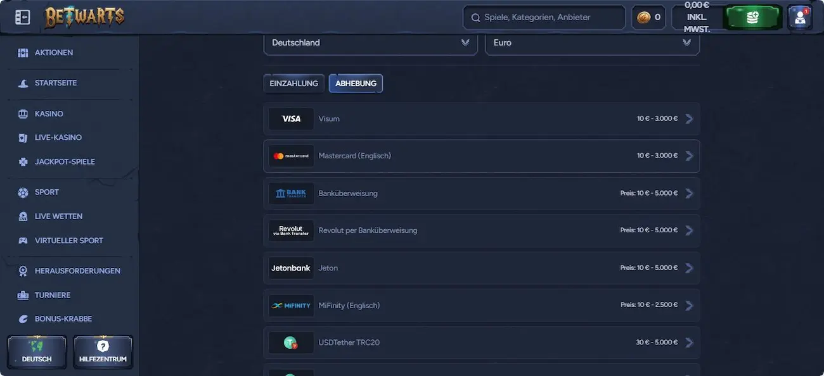Click the Bank Transfer logo
This screenshot has width=824, height=376.
pyautogui.click(x=291, y=193)
